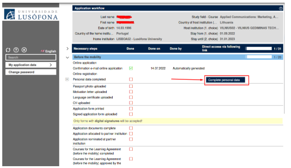291x168 pixels.
Task: Click Online application subsection label
Action: coord(85,63)
